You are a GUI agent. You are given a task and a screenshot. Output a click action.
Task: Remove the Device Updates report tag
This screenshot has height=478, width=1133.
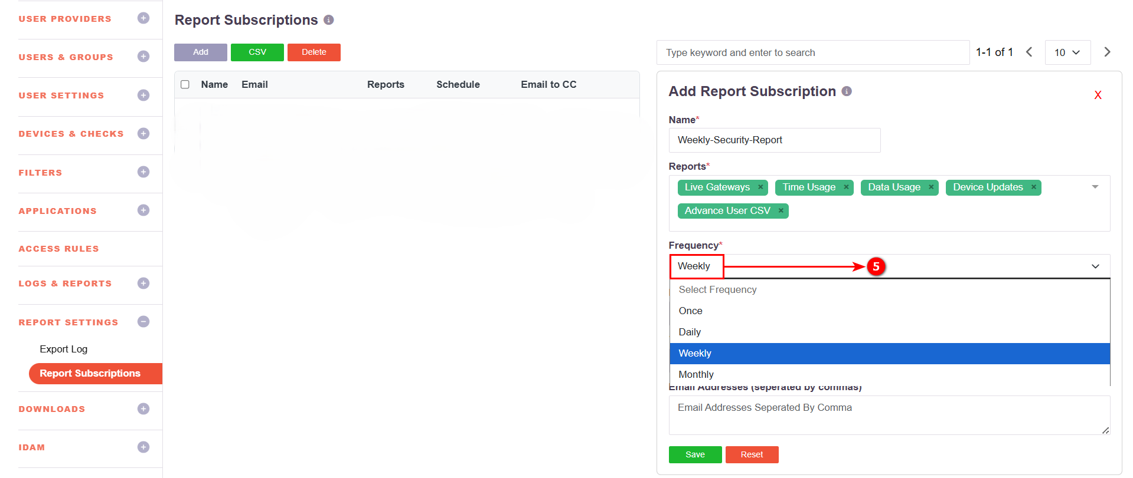[1034, 187]
